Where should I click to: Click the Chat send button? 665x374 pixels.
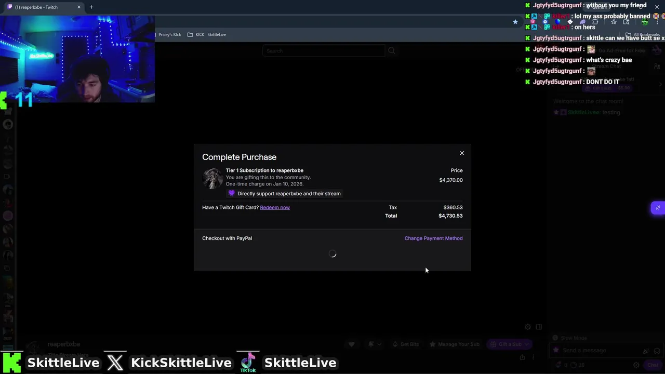pyautogui.click(x=653, y=365)
